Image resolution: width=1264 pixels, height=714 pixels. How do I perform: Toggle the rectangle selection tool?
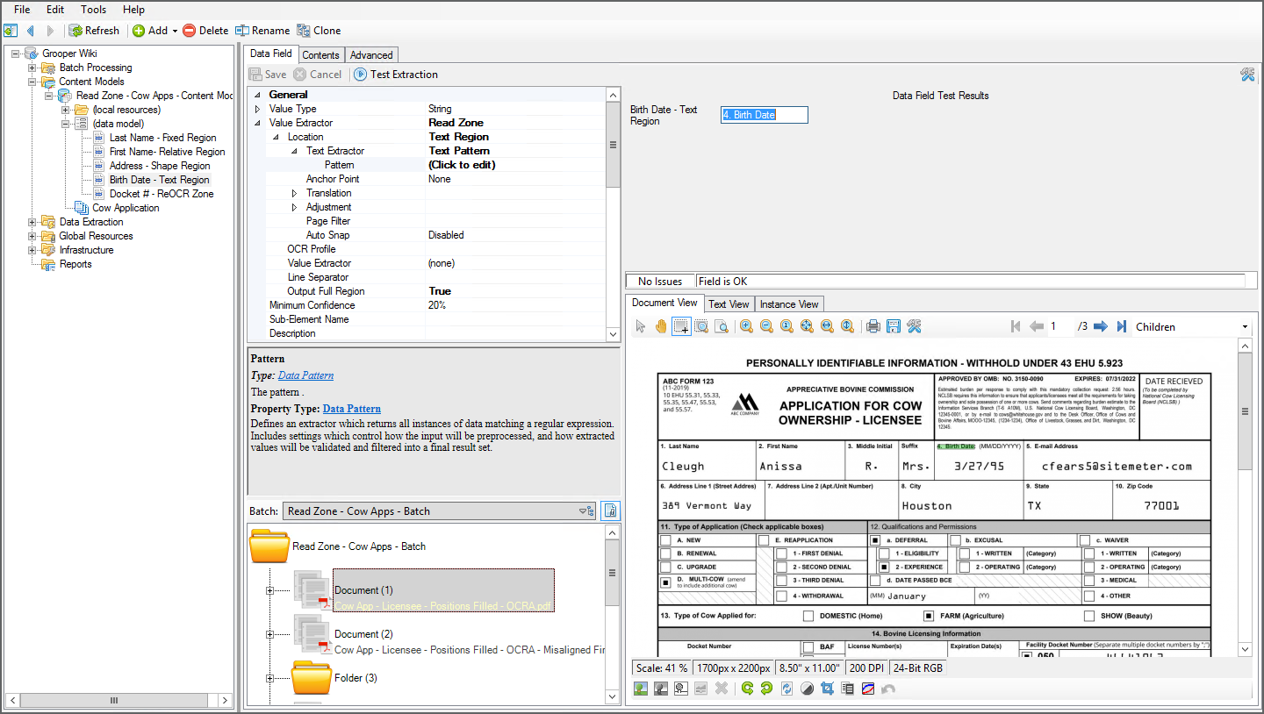click(x=680, y=326)
